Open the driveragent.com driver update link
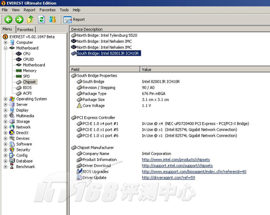Screen dimensions: 270x215 168,178
